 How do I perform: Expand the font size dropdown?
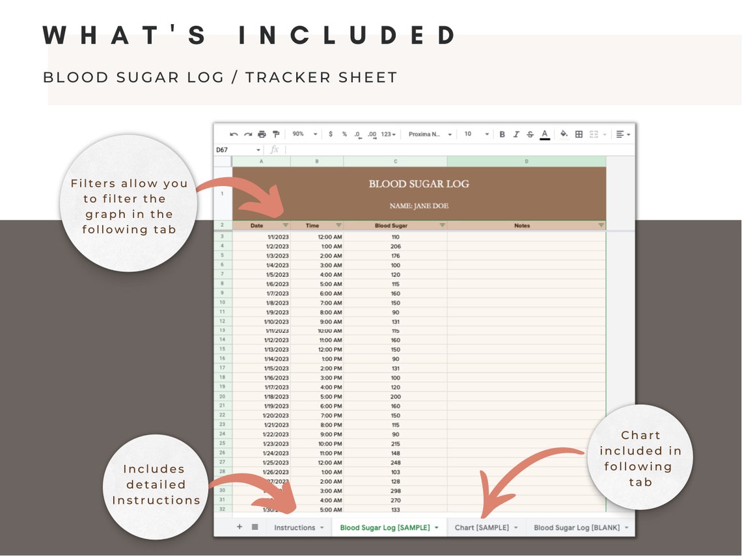click(x=488, y=134)
